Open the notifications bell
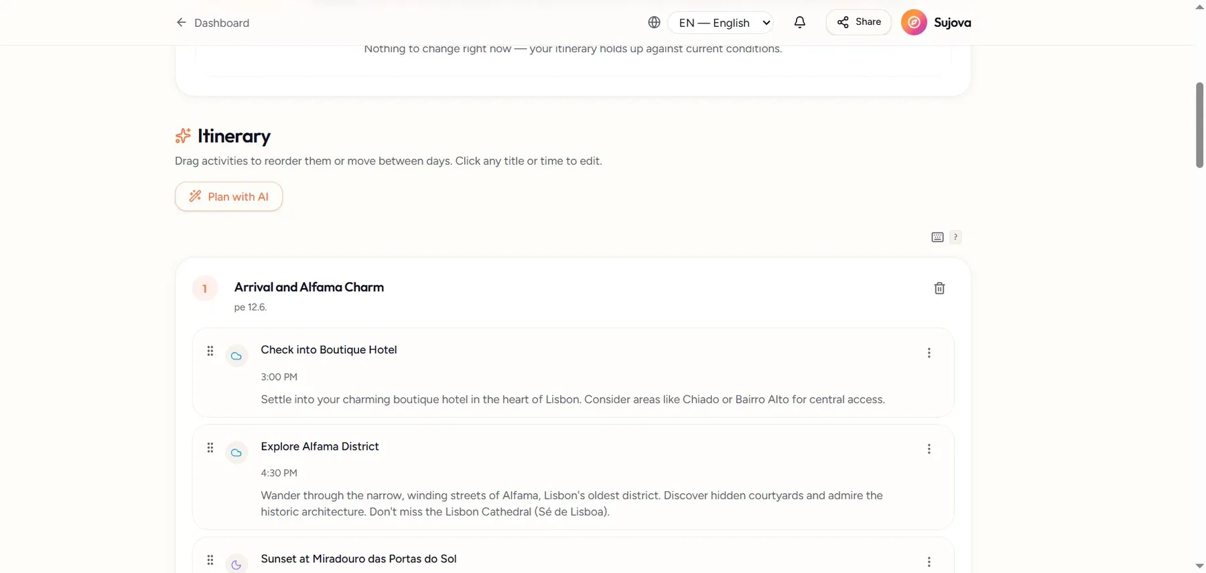 (799, 22)
